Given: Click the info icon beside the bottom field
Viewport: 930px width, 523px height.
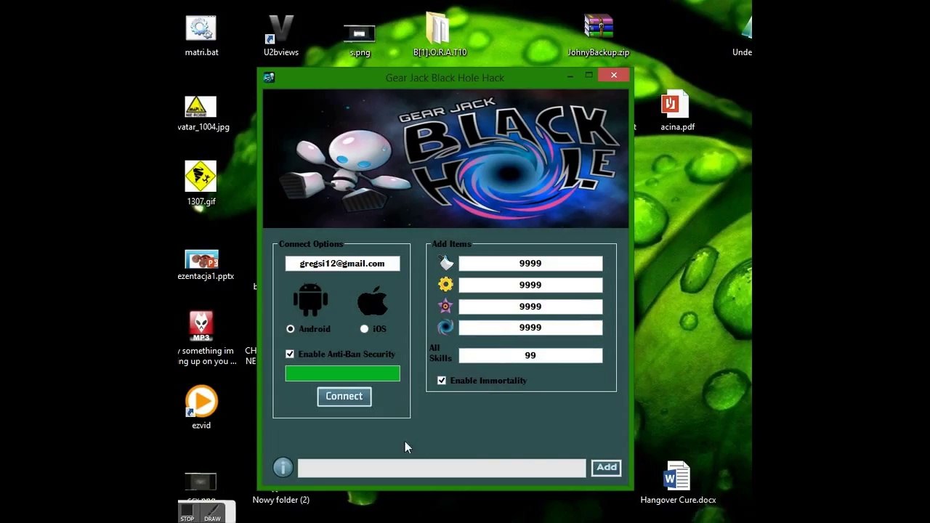Looking at the screenshot, I should point(283,467).
